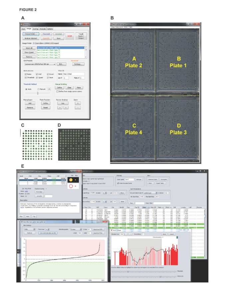Screen dimensions: 228x296
Task: Click Select All beside the file list
Action: pos(29,48)
